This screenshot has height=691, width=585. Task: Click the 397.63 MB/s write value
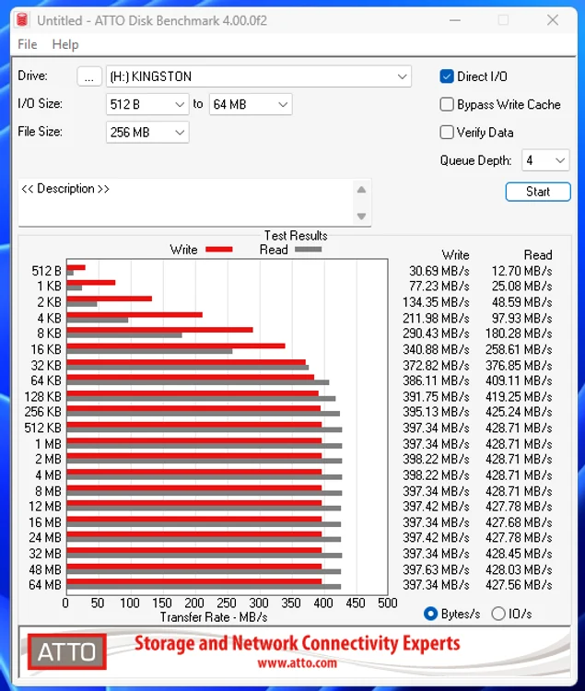(x=436, y=569)
